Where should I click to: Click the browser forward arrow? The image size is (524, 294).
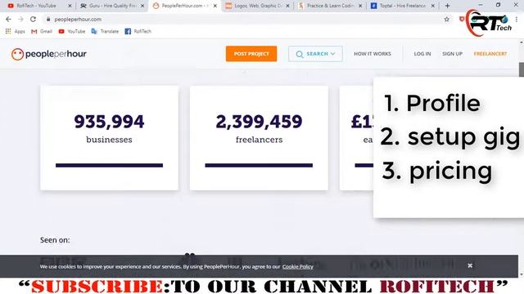[x=20, y=20]
